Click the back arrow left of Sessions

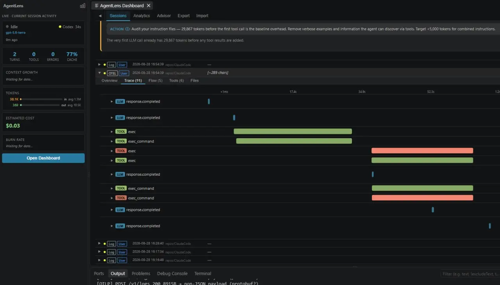click(100, 16)
